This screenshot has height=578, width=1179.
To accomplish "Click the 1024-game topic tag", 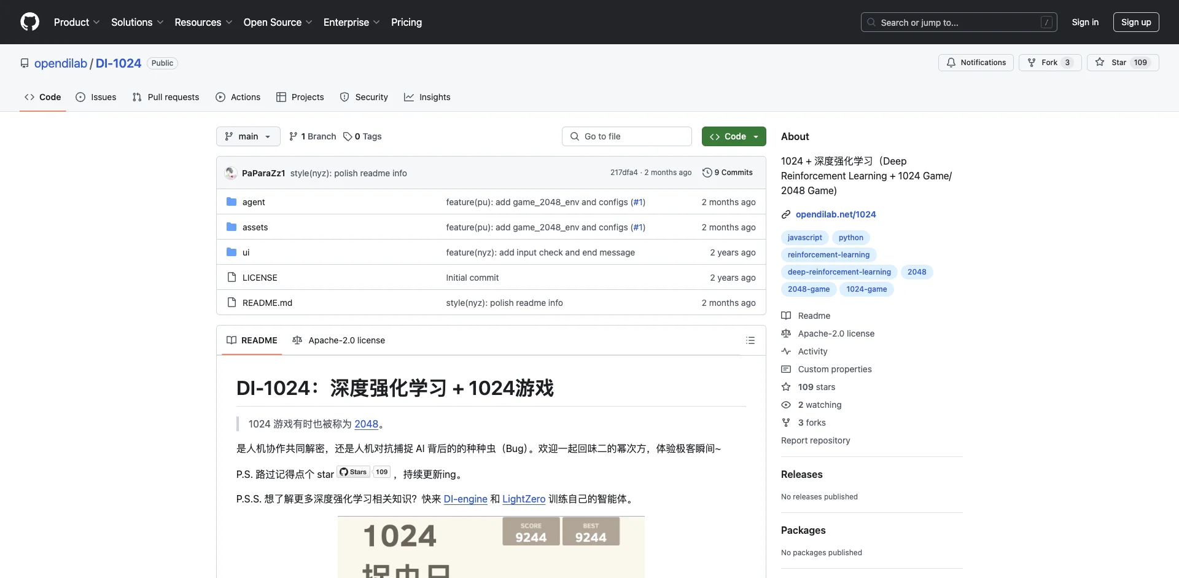I will (866, 289).
